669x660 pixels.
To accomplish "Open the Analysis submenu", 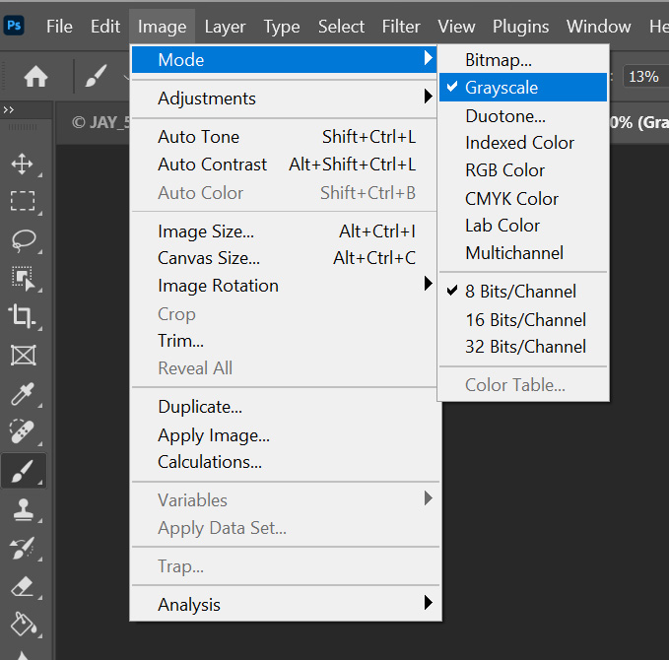I will click(x=284, y=604).
